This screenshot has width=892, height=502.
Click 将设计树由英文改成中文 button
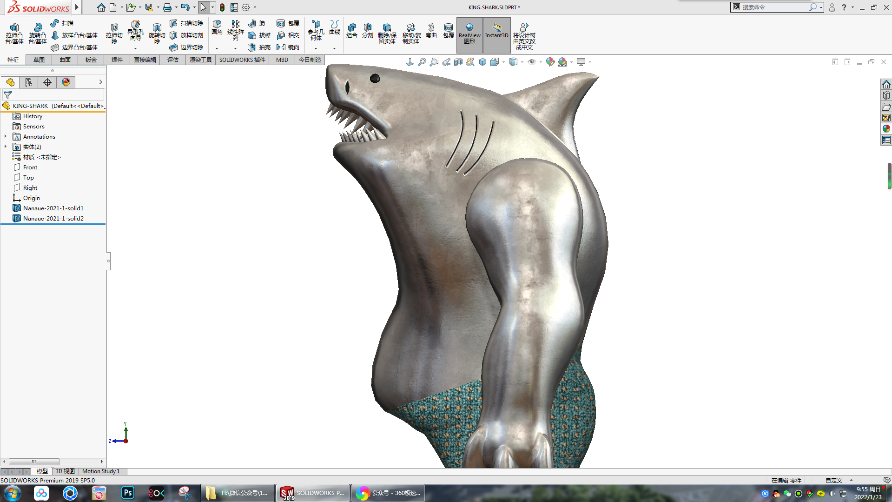pos(524,36)
